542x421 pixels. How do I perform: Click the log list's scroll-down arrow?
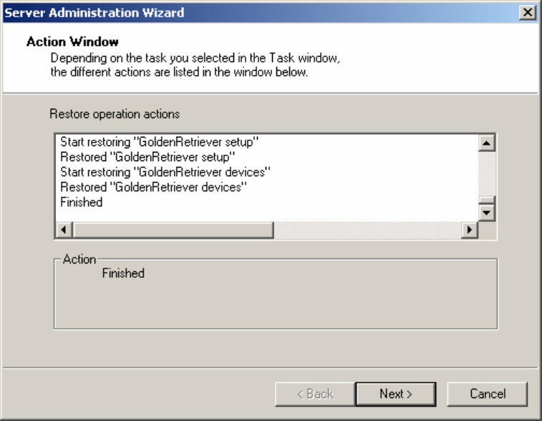(488, 213)
